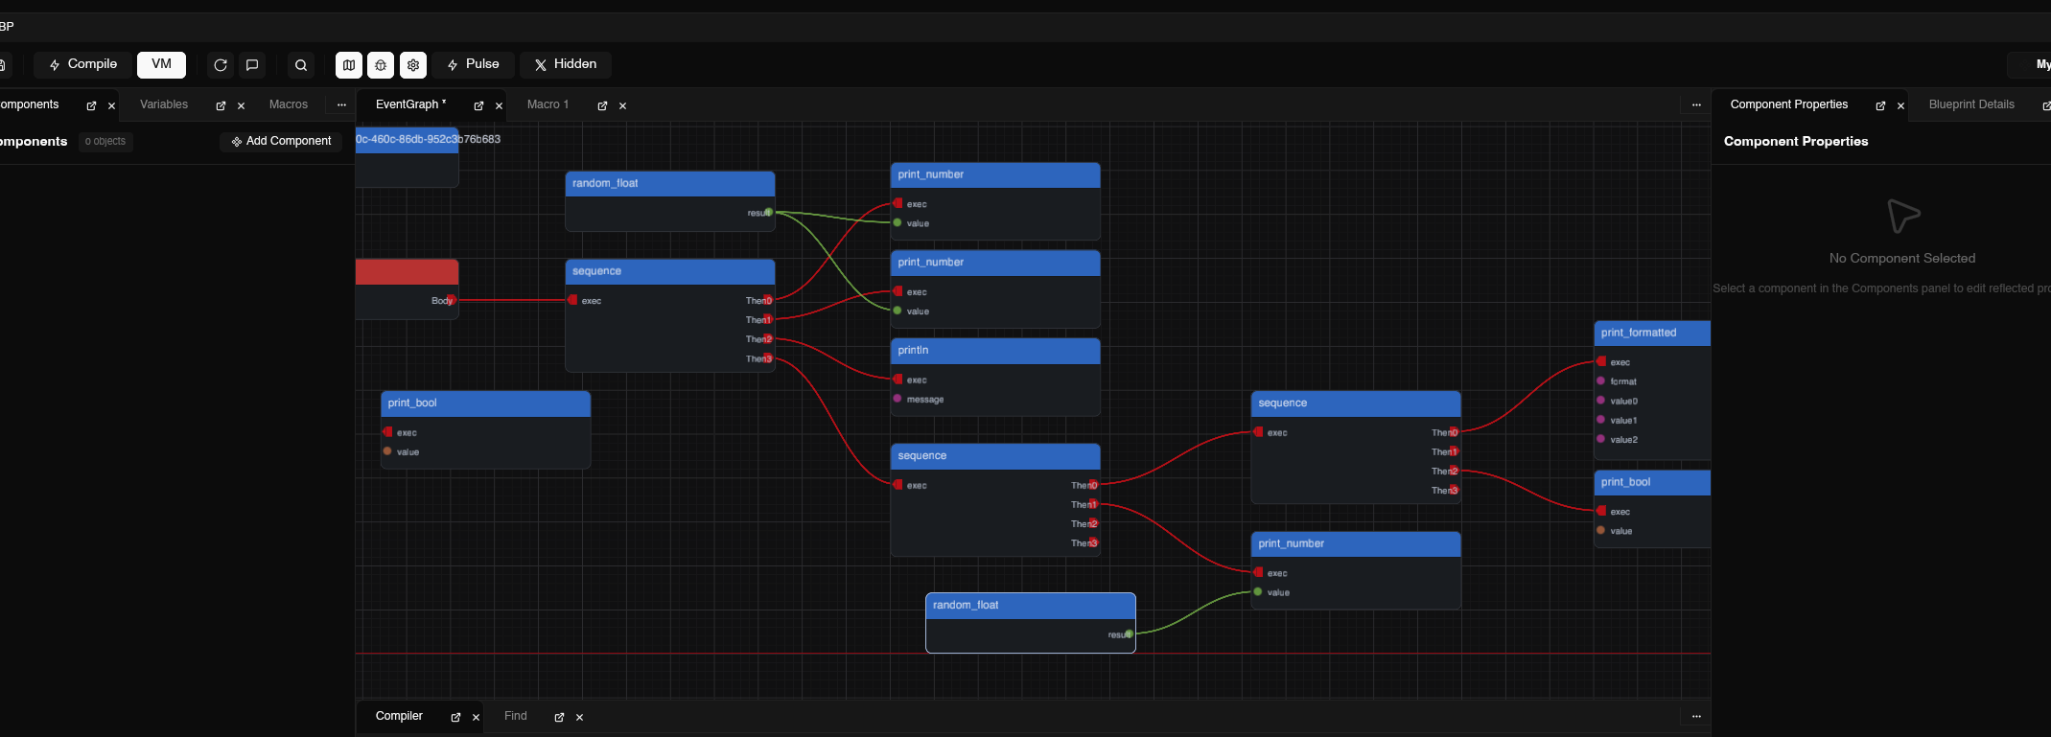Viewport: 2051px width, 737px height.
Task: Select the red event node header
Action: 407,272
